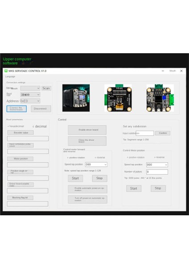This screenshot has width=189, height=268.
Task: Click the Number of pulses input field
Action: point(157,172)
